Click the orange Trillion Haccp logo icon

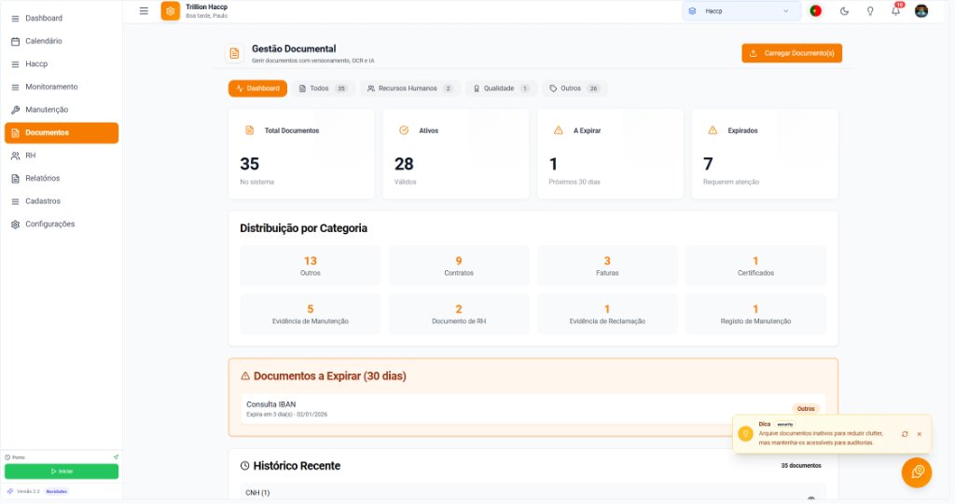click(x=171, y=11)
